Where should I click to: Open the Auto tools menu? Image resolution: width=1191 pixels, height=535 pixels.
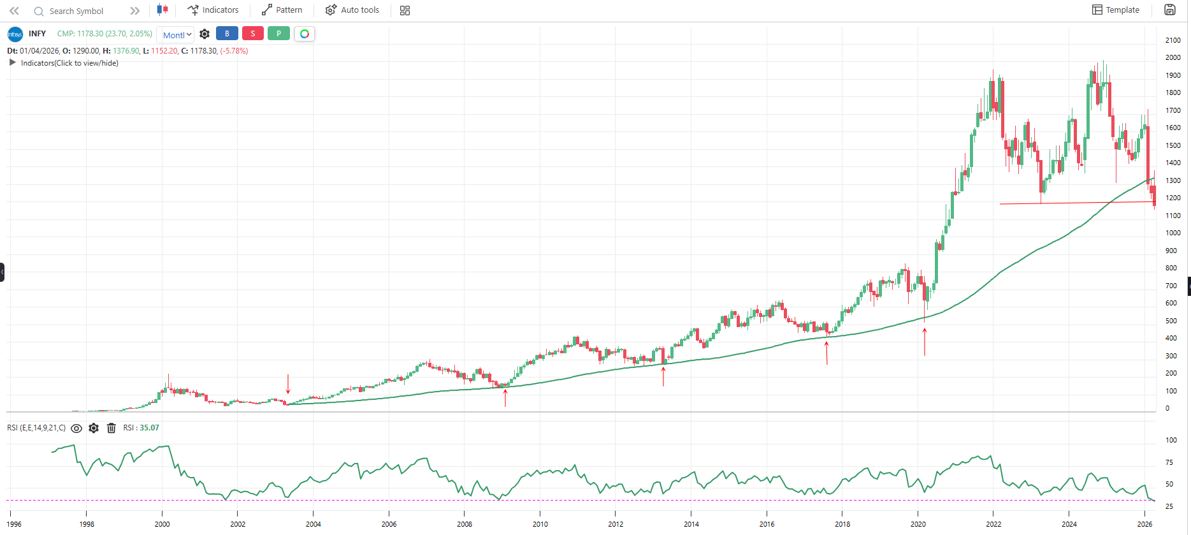(x=352, y=10)
